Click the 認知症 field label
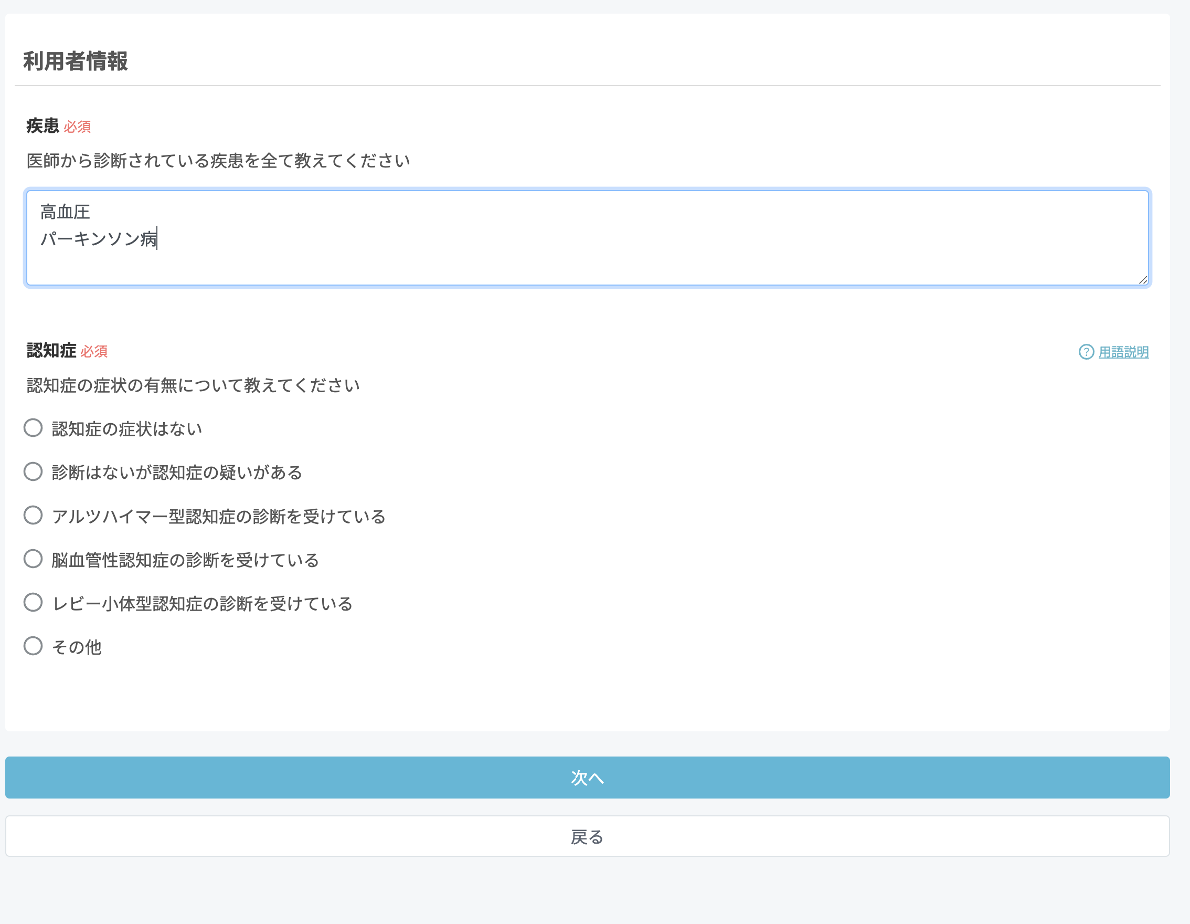 coord(51,351)
